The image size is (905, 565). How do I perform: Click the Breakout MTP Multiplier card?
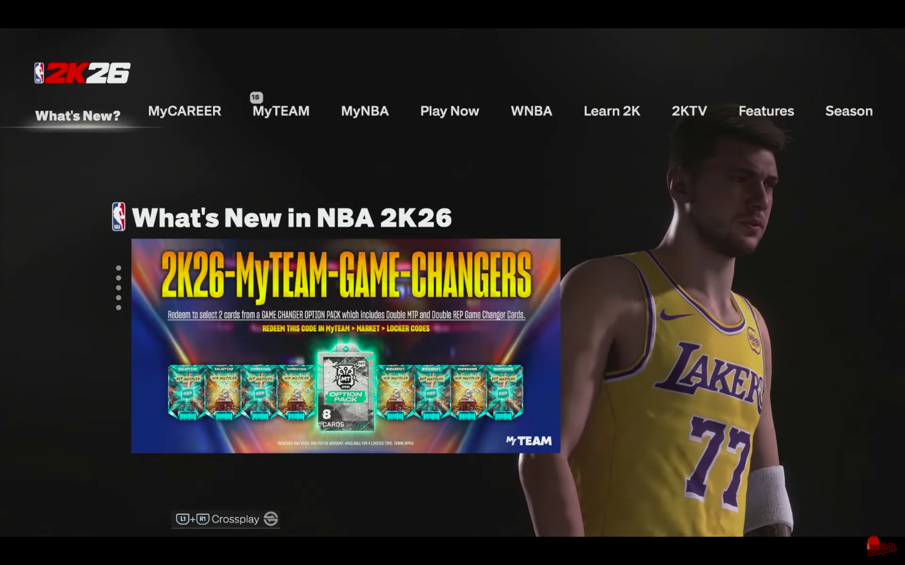click(x=395, y=392)
